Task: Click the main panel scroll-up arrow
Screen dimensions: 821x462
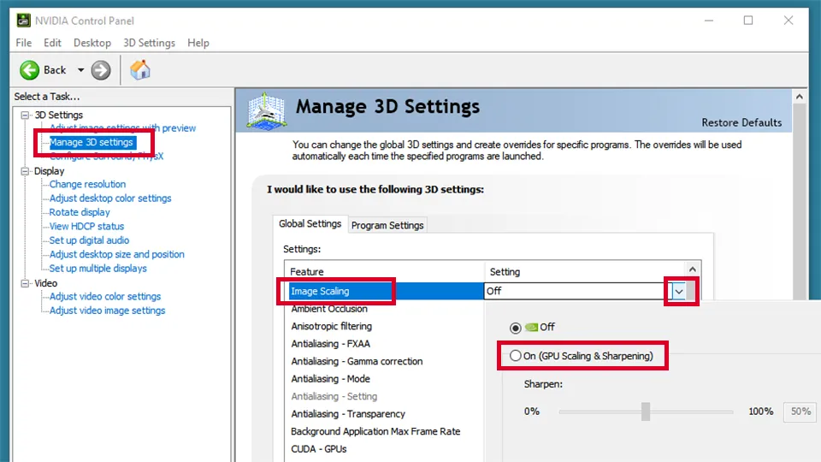Action: click(799, 97)
